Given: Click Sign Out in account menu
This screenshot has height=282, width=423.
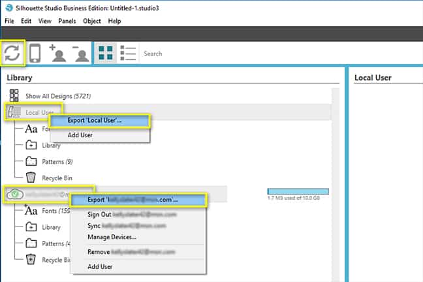Looking at the screenshot, I should 100,213.
